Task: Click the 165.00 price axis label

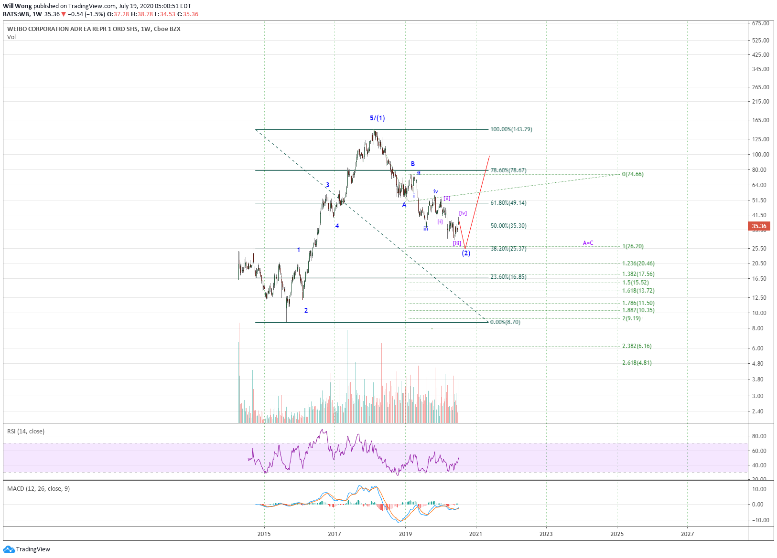Action: (x=760, y=120)
